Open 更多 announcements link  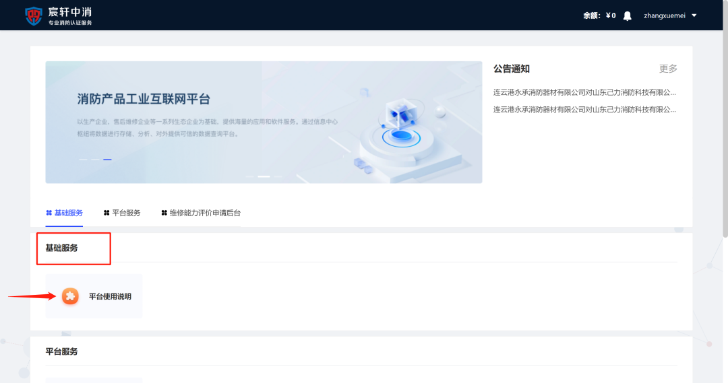click(668, 69)
